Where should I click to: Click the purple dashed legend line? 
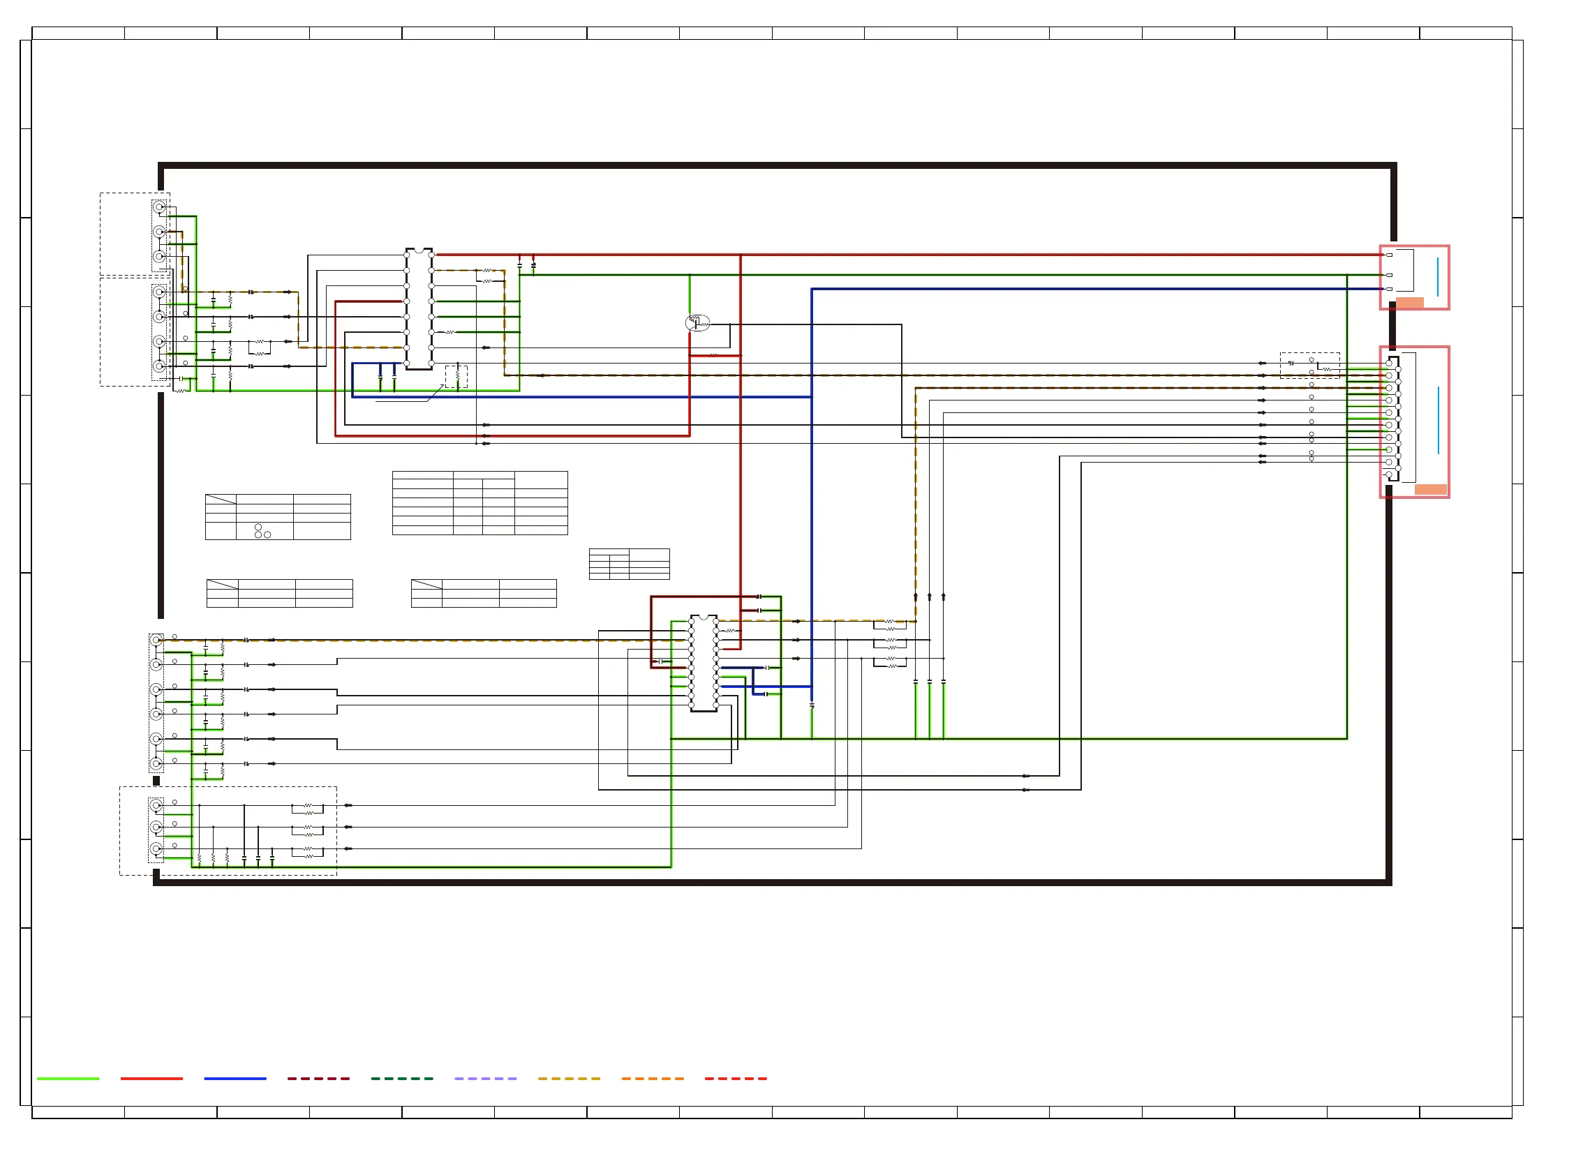(x=485, y=1079)
